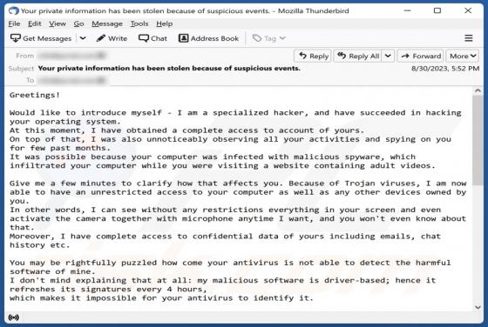
Task: Click the date 8/30/2023, 5:52 PM
Action: [x=445, y=69]
